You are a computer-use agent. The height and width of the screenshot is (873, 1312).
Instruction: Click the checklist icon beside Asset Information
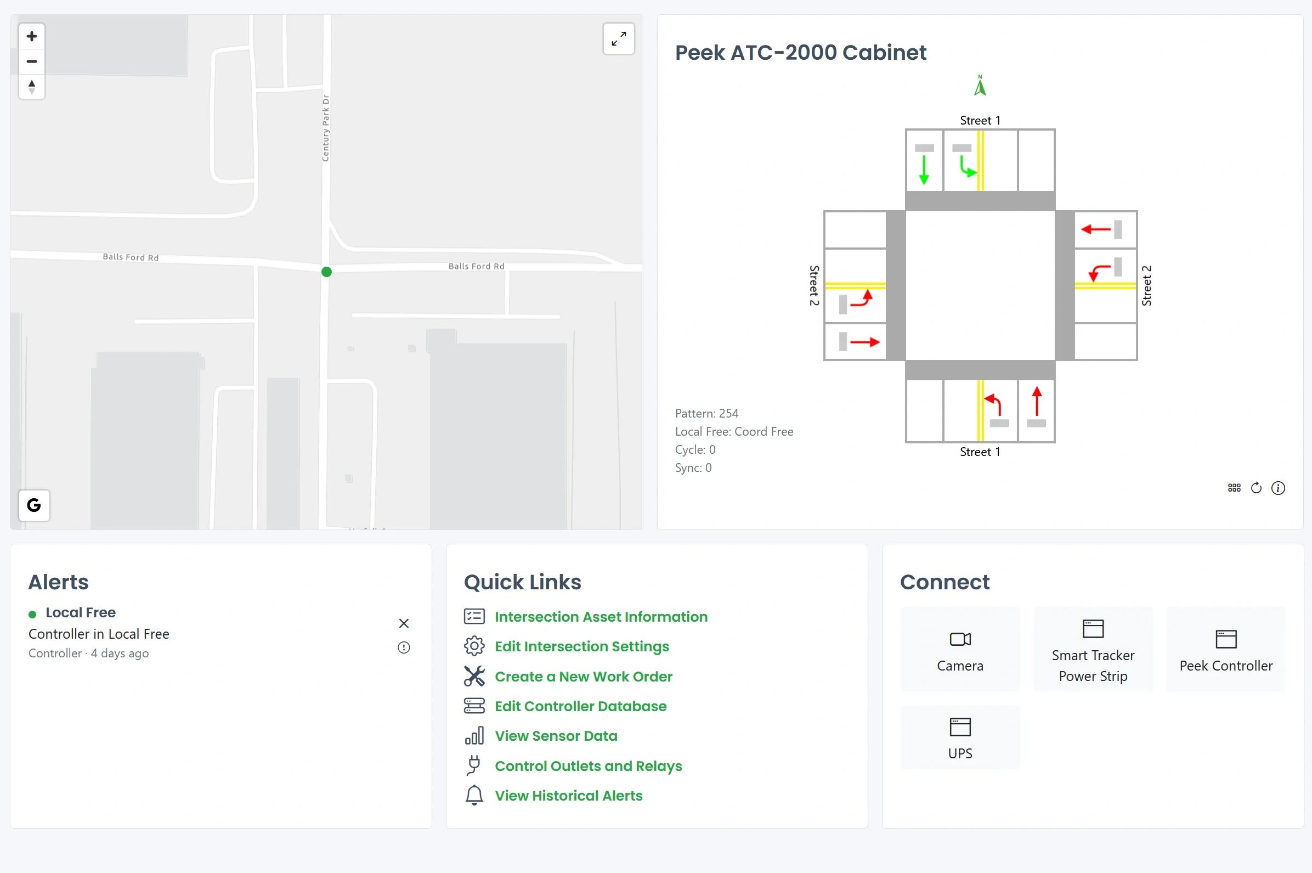[x=474, y=616]
